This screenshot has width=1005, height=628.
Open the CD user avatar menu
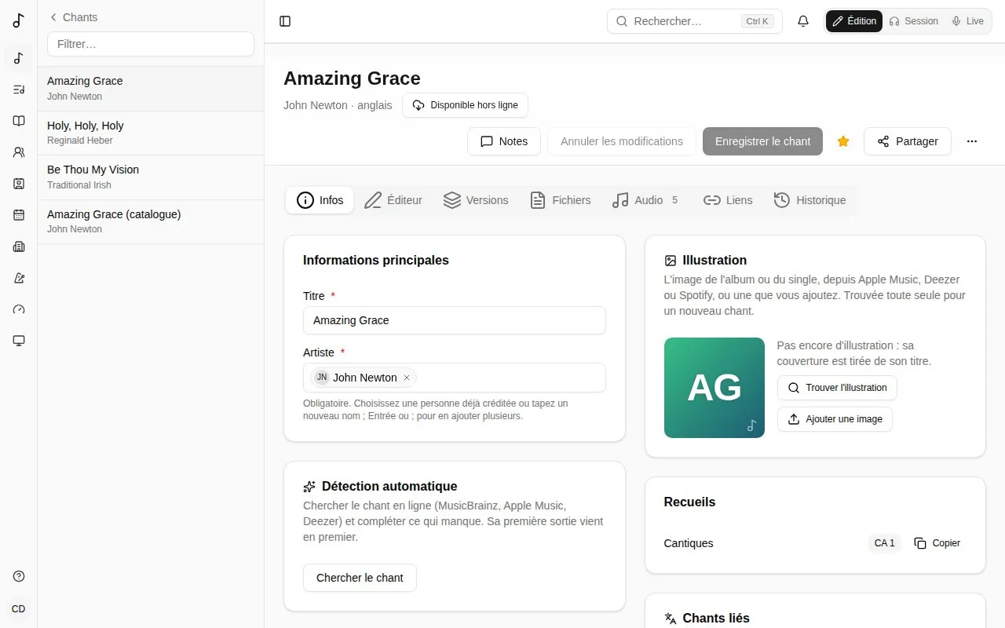coord(19,608)
